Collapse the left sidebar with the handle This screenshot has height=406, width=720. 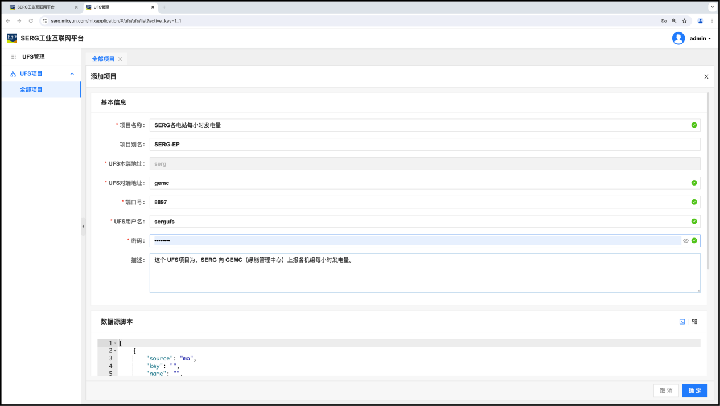83,226
